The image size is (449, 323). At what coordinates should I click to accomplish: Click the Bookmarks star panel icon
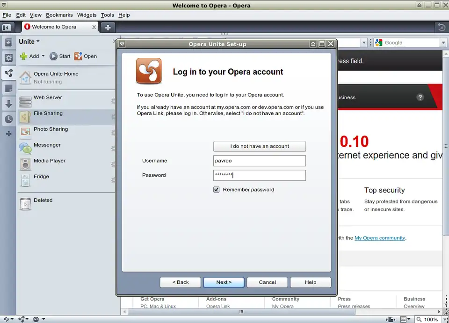point(8,43)
